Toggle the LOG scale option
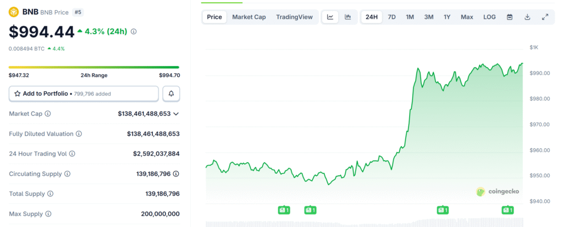This screenshot has width=563, height=227. [x=489, y=17]
